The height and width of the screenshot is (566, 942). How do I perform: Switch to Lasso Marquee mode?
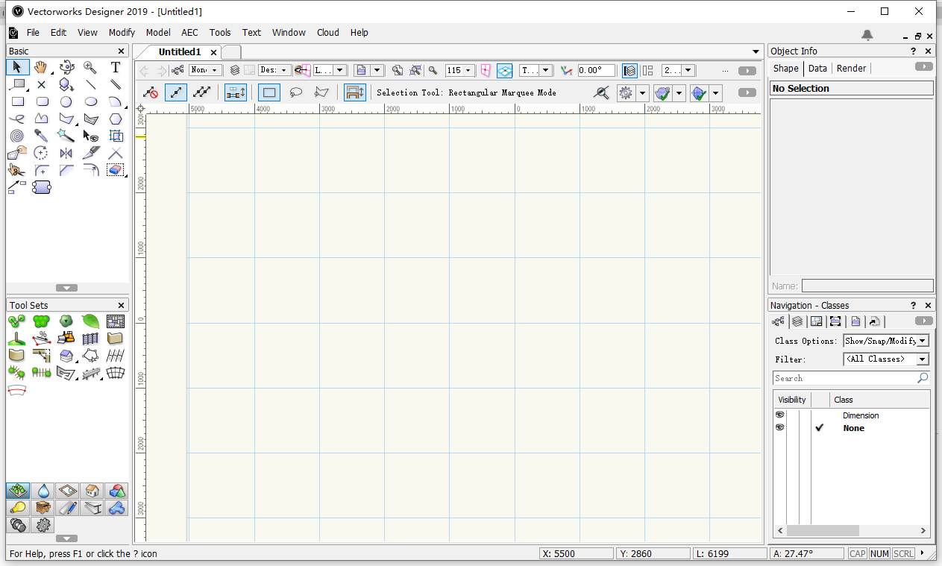pos(296,92)
